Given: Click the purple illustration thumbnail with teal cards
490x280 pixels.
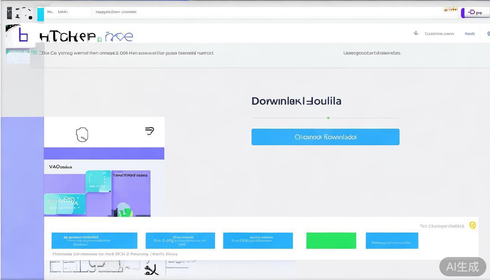Looking at the screenshot, I should [97, 193].
